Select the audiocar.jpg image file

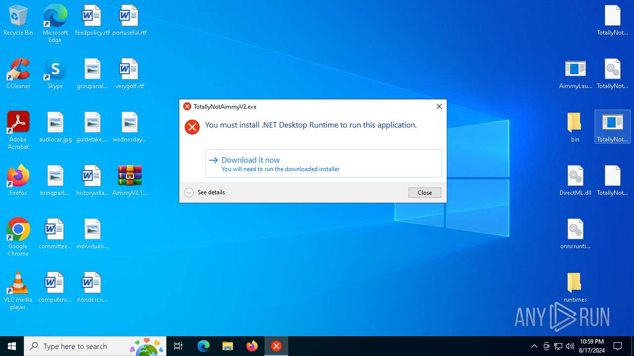55,128
